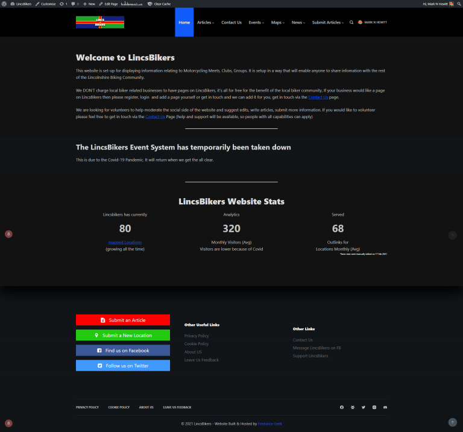
Task: Open the mapped Locations link
Action: pos(125,242)
